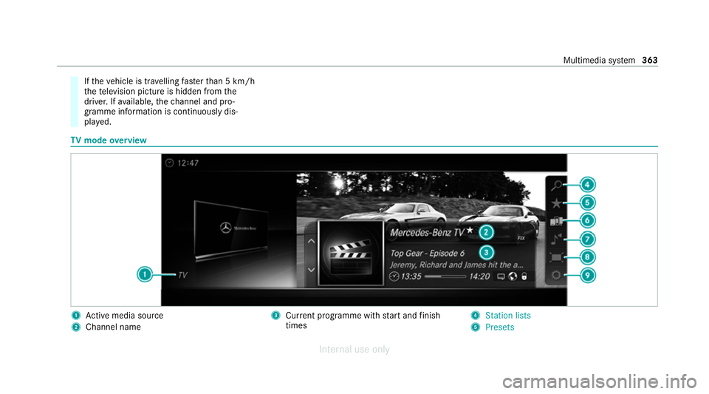This screenshot has height=394, width=709.
Task: Click the globe language icon
Action: [x=513, y=276]
